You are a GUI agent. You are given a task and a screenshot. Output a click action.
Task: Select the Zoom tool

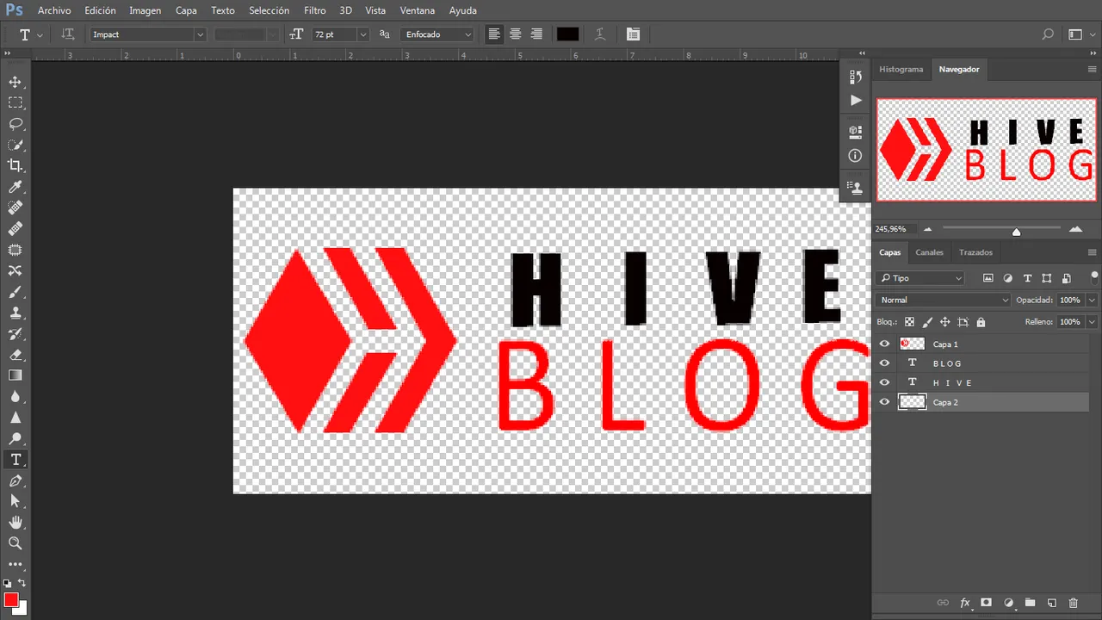point(15,543)
